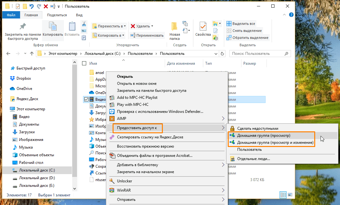Click the Cut scissors icon
This screenshot has width=340, height=205.
(84, 24)
